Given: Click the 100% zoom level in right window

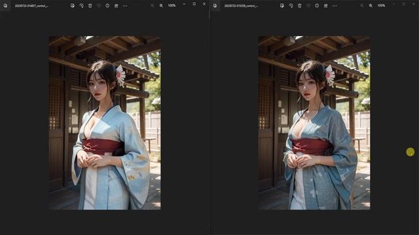Looking at the screenshot, I should (x=381, y=6).
